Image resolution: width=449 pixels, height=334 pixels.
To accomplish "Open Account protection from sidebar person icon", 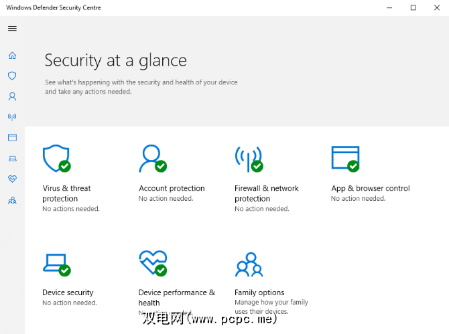I will point(12,96).
